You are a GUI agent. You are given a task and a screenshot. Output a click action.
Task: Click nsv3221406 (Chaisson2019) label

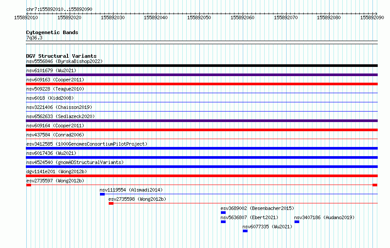coord(59,107)
